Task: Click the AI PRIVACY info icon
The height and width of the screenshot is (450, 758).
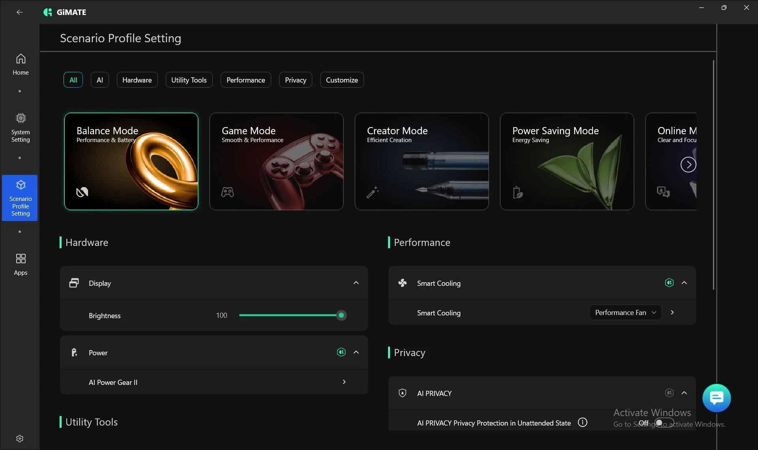Action: pyautogui.click(x=582, y=422)
